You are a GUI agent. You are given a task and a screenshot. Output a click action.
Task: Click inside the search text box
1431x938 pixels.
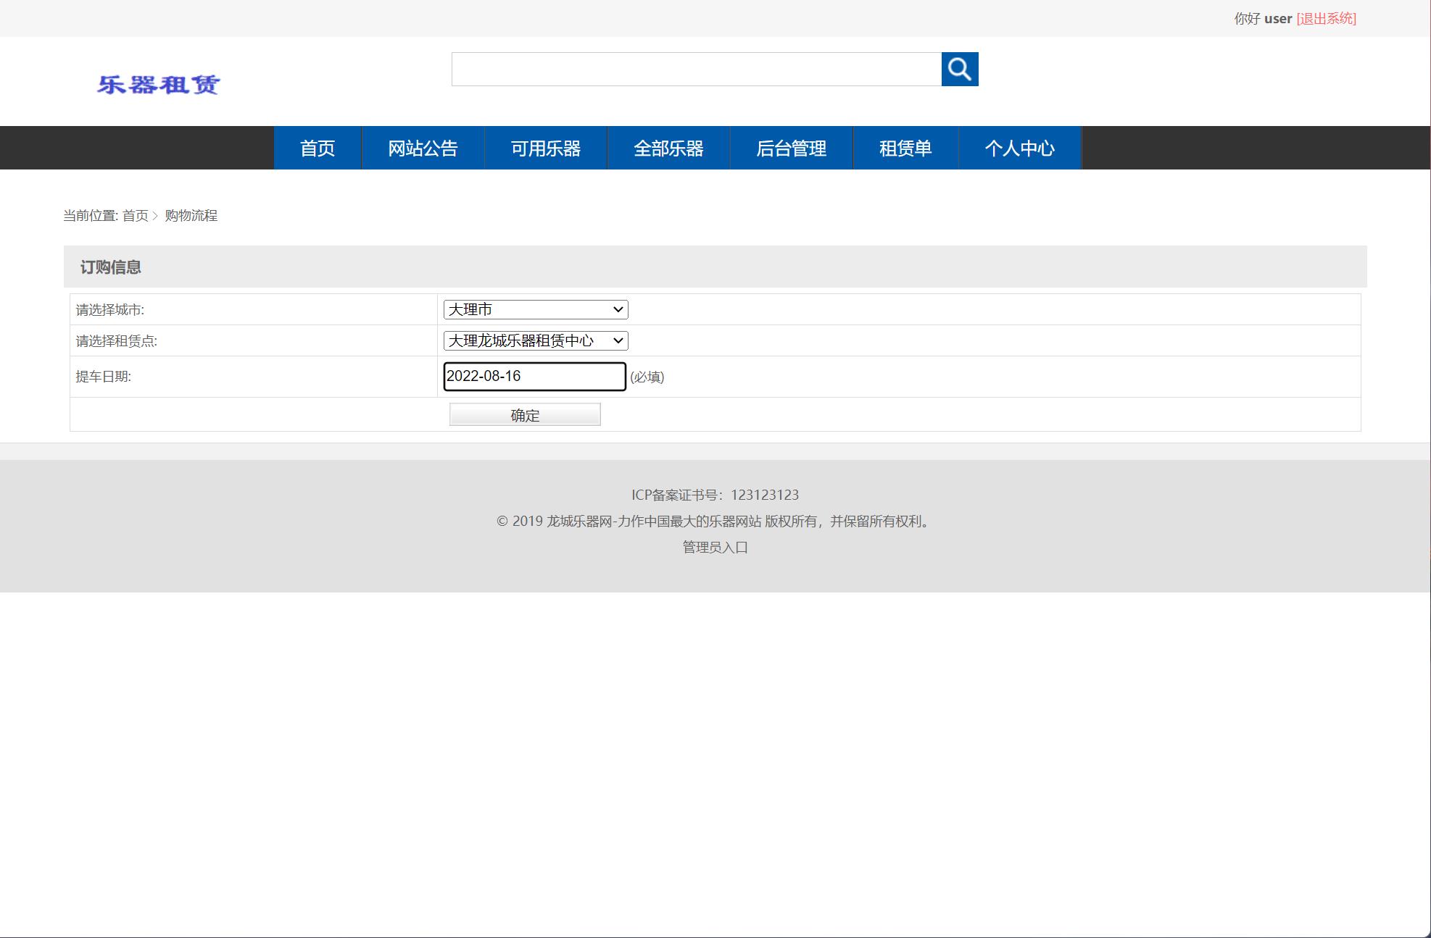pyautogui.click(x=696, y=69)
